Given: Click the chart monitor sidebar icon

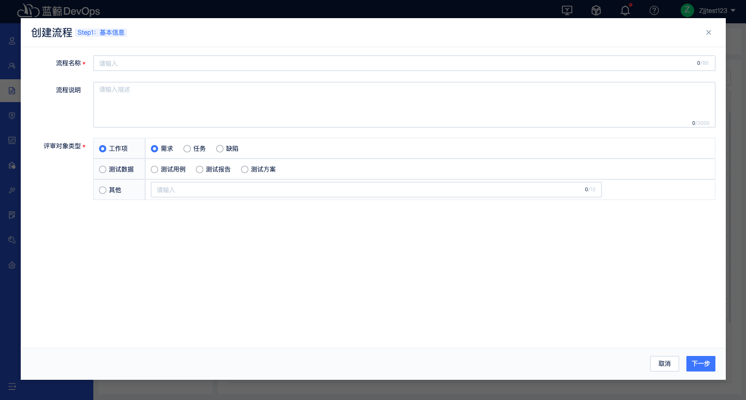Looking at the screenshot, I should [12, 140].
